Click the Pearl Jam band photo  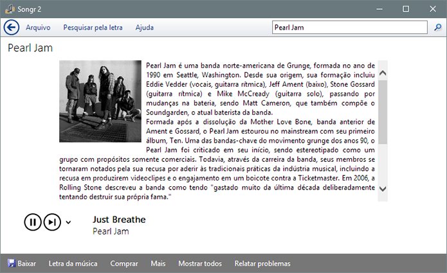pyautogui.click(x=100, y=101)
